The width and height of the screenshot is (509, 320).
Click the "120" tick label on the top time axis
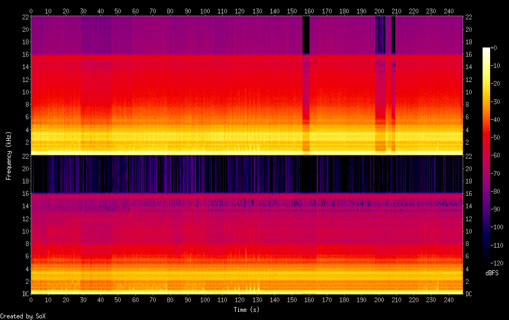point(239,11)
